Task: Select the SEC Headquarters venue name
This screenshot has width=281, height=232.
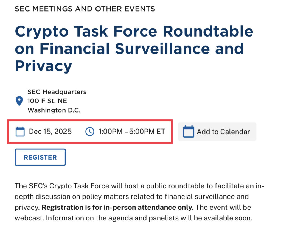Action: (57, 92)
